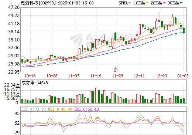Click price axis label 22.95
192x135 pixels.
point(14,72)
